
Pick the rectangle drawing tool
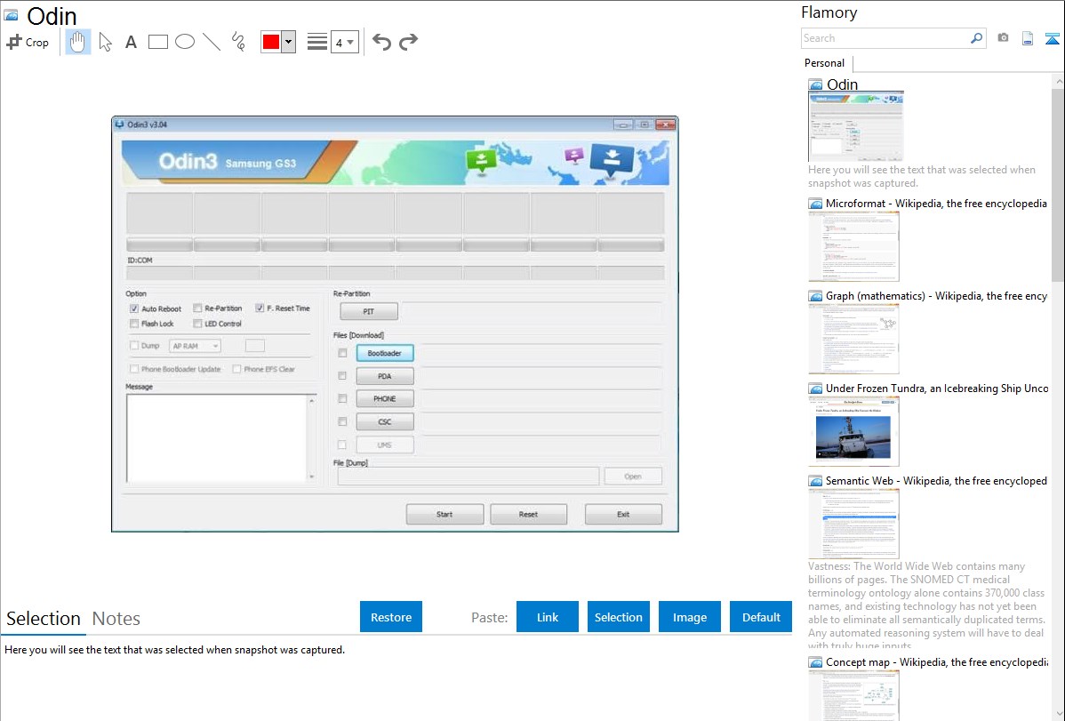157,42
